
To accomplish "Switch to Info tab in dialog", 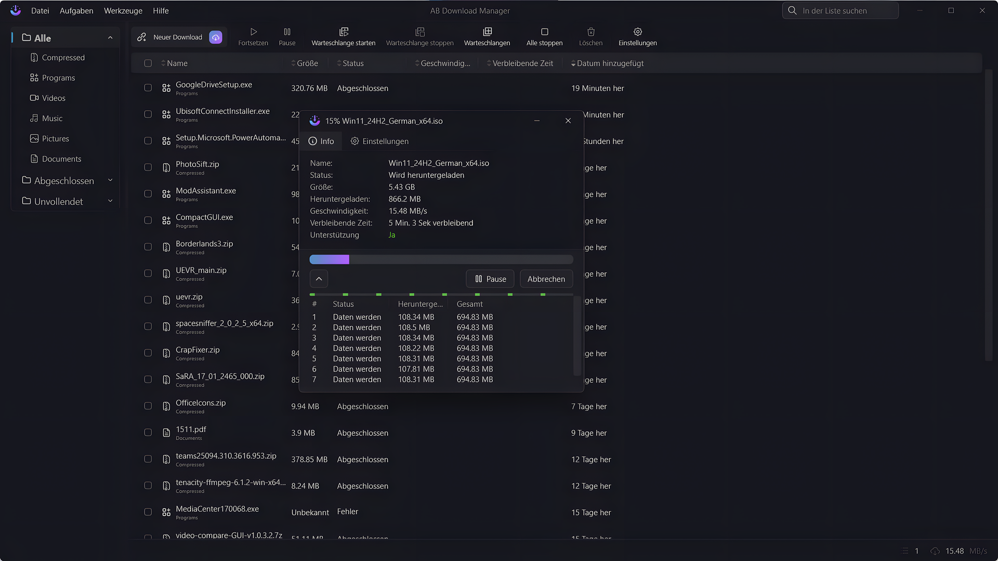I will pyautogui.click(x=321, y=141).
